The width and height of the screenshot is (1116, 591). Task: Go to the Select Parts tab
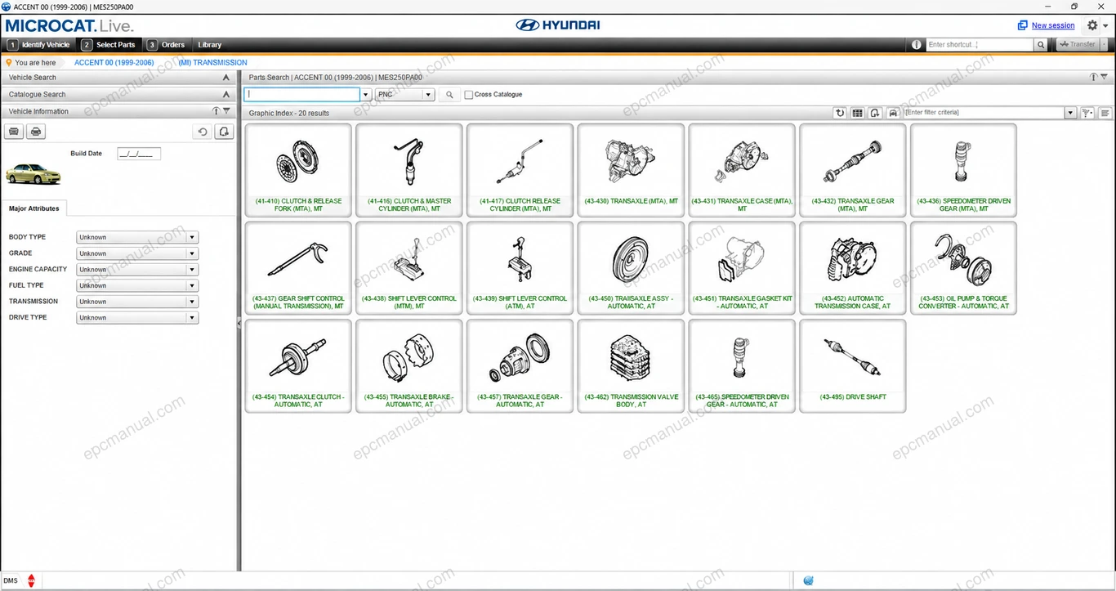tap(109, 45)
